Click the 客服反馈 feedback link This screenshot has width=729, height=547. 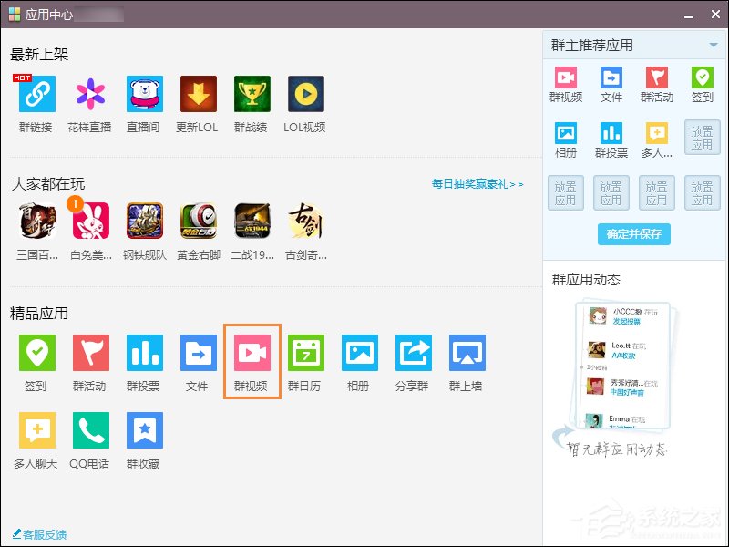39,534
